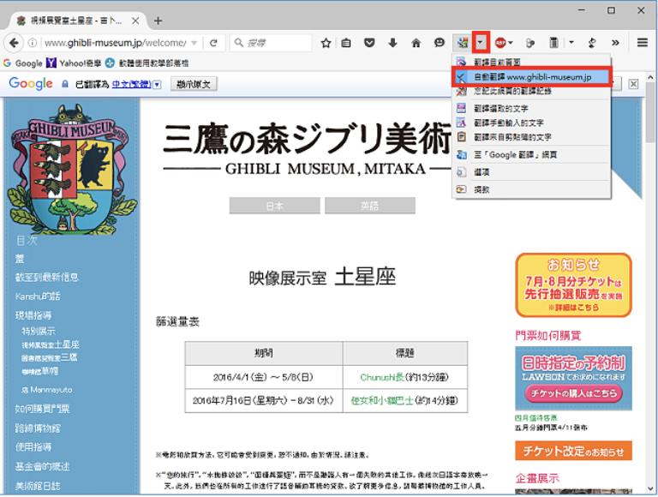Click the footprints toolbar icon
The width and height of the screenshot is (658, 497).
tap(530, 43)
